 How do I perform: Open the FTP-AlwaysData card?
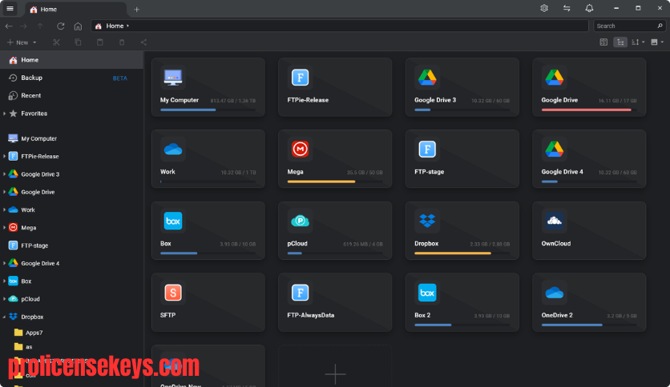[335, 302]
